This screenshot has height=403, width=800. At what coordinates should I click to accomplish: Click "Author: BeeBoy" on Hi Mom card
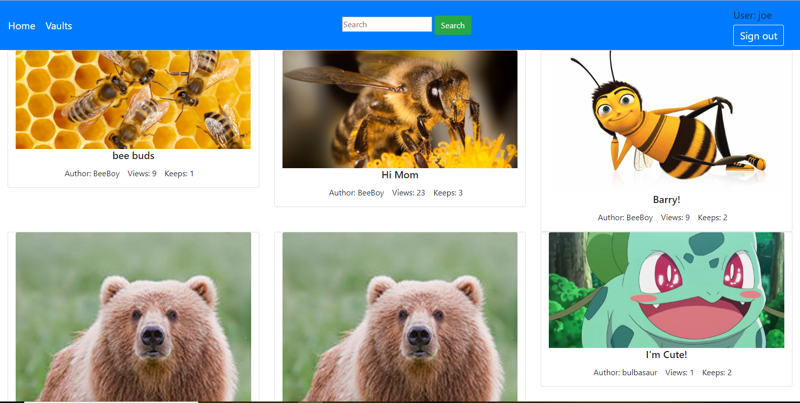pos(356,193)
